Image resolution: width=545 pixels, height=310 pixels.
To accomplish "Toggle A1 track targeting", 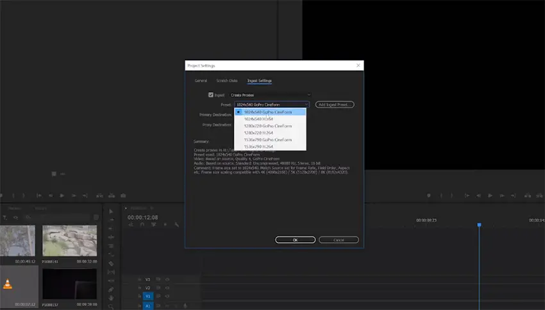I will pyautogui.click(x=147, y=306).
